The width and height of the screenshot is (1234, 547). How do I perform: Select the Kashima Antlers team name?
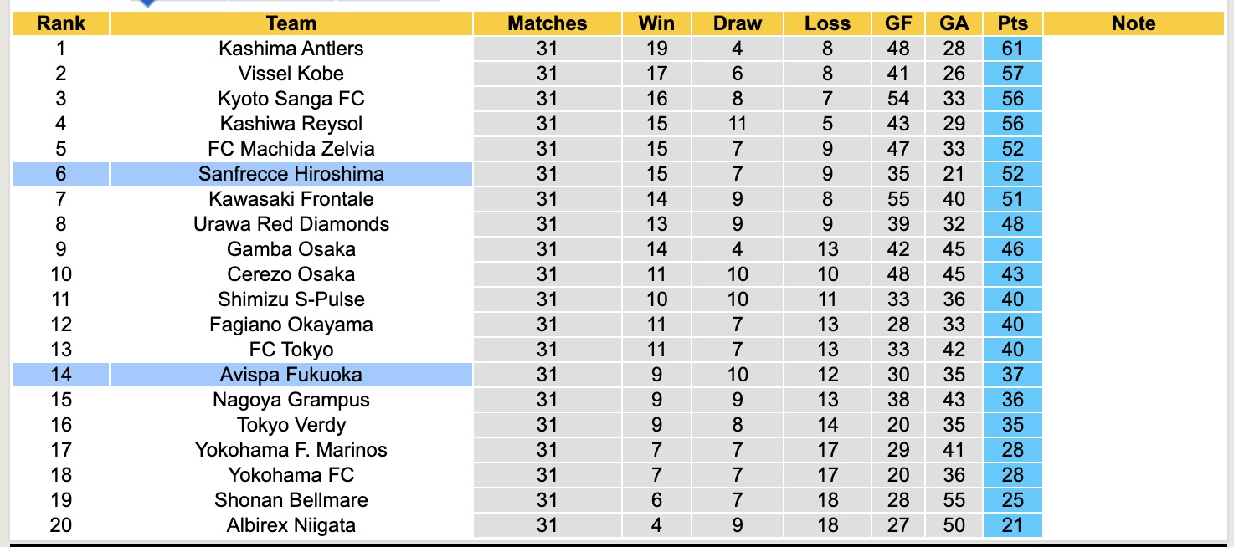[291, 49]
